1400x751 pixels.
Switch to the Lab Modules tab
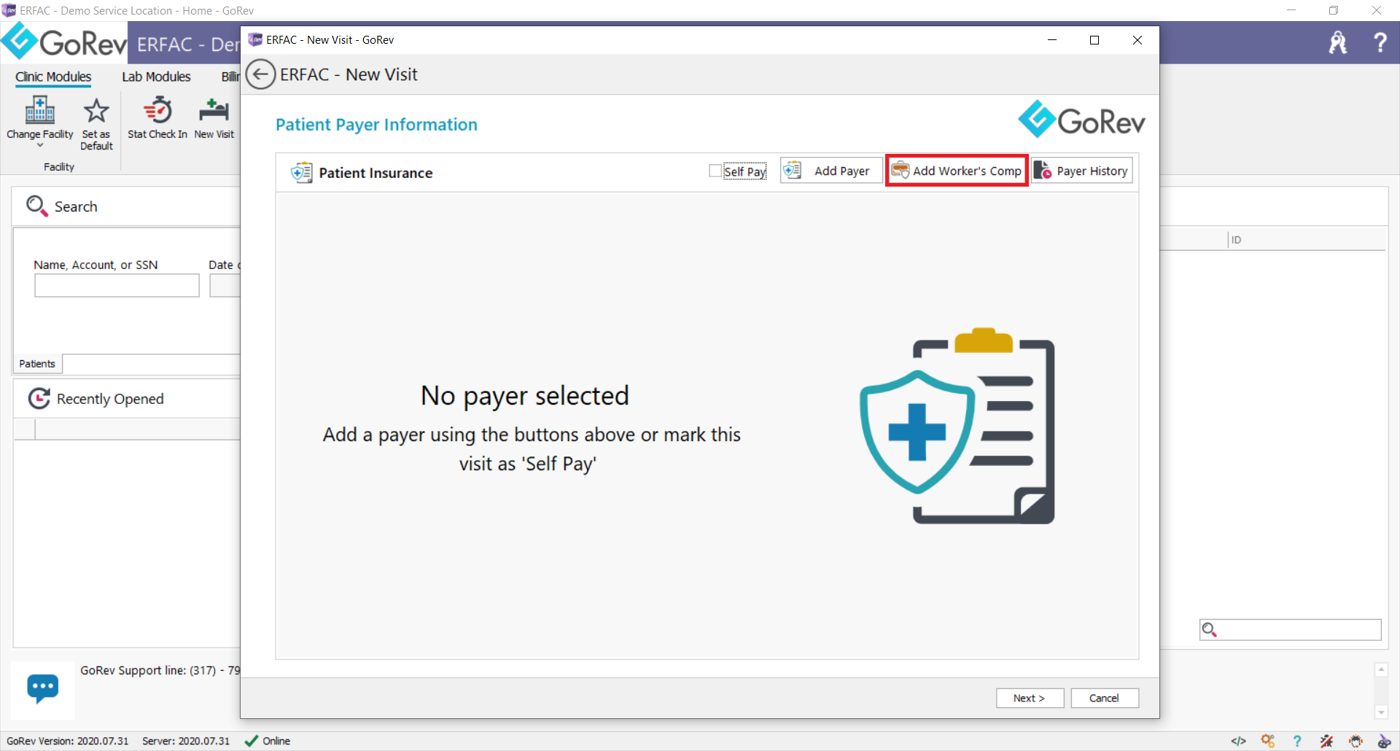click(156, 77)
